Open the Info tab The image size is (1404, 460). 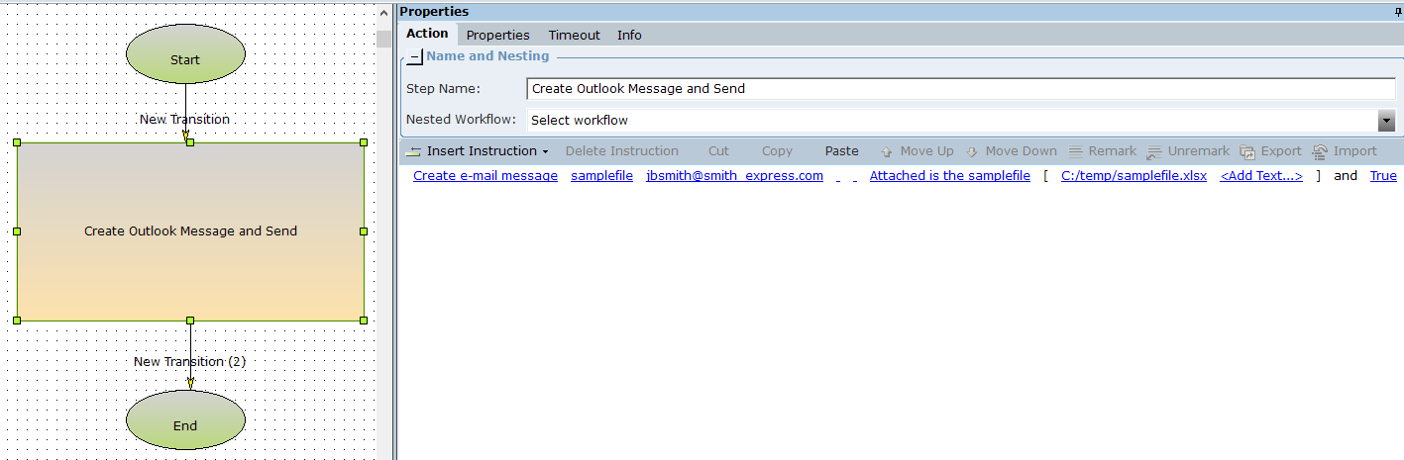tap(629, 35)
